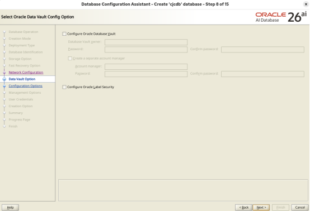This screenshot has height=211, width=310.
Task: Focus the Account manager Password field
Action: (x=146, y=74)
